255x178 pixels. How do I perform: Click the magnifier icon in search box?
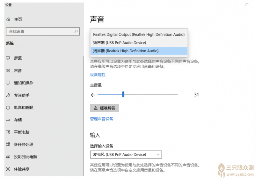pos(76,31)
